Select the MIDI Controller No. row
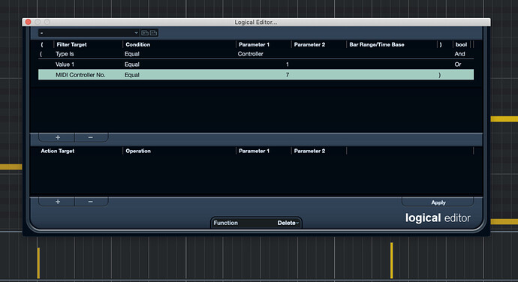518x282 pixels. pyautogui.click(x=256, y=75)
